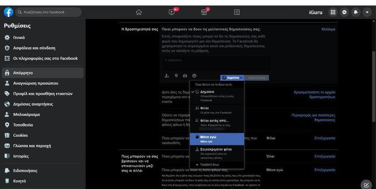Open Τοποθεσία settings
This screenshot has height=189, width=376.
click(x=42, y=125)
